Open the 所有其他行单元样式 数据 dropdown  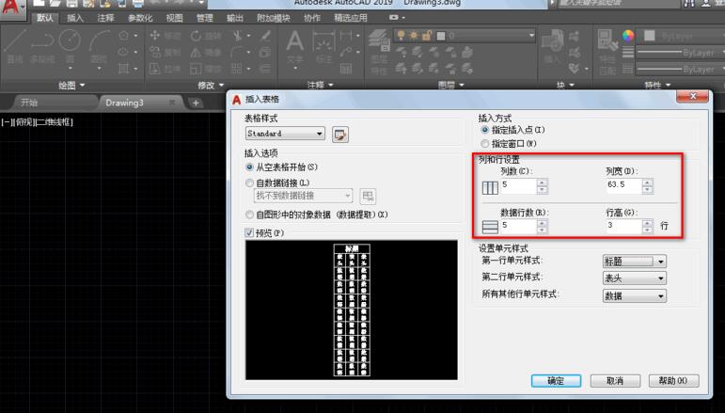point(635,296)
